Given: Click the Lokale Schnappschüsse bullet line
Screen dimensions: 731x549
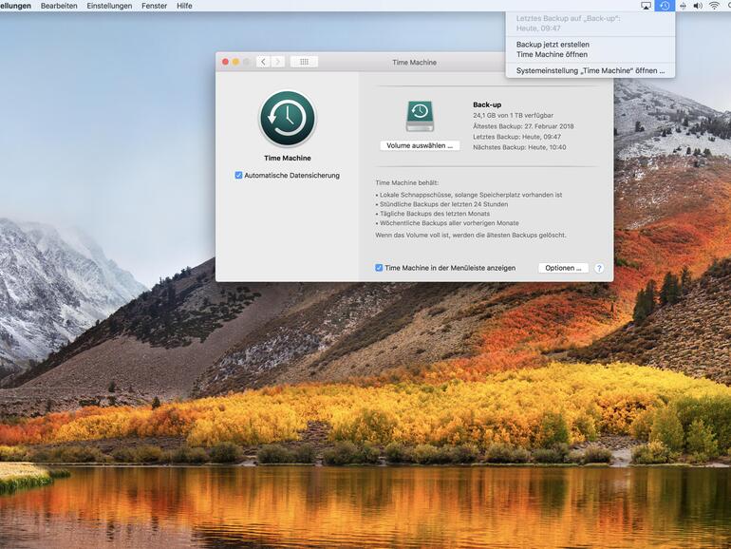Looking at the screenshot, I should coord(469,195).
